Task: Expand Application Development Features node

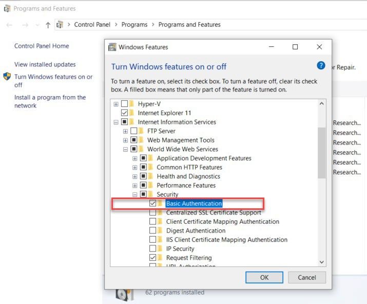Action: (x=135, y=158)
